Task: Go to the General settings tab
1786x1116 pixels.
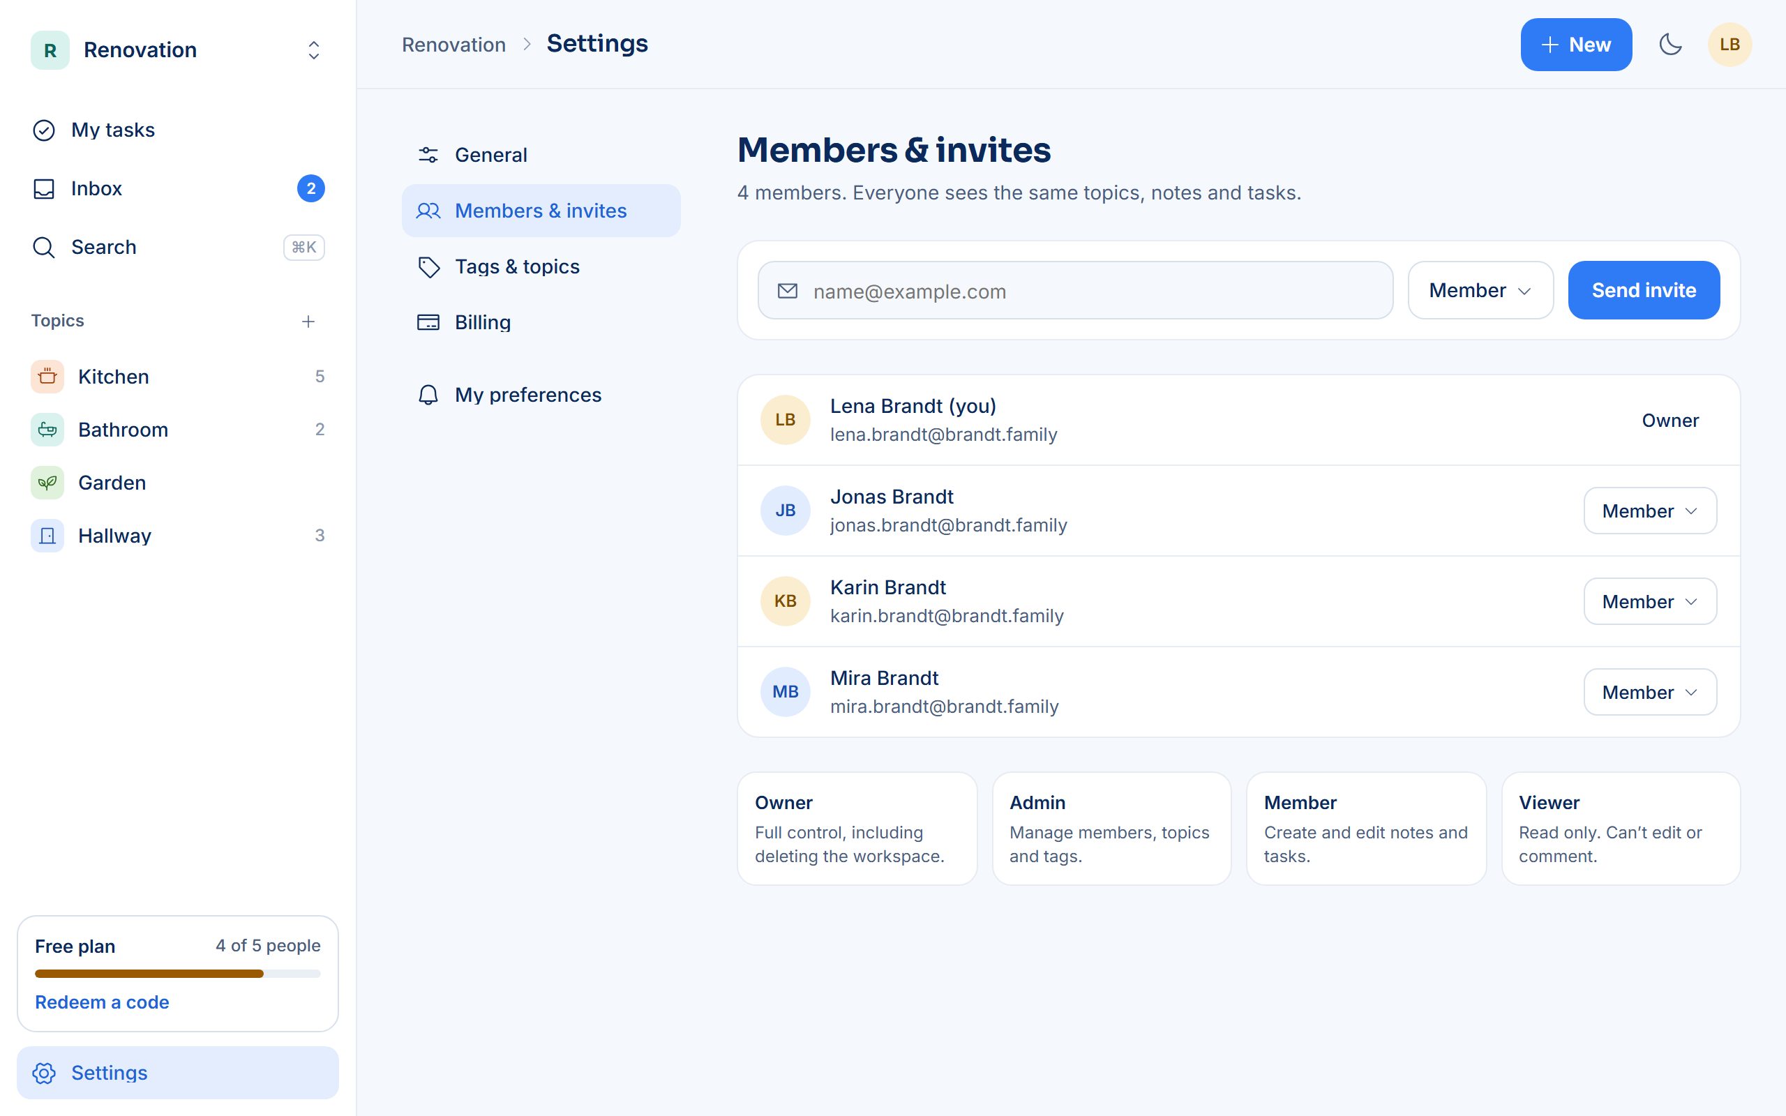Action: (x=541, y=155)
